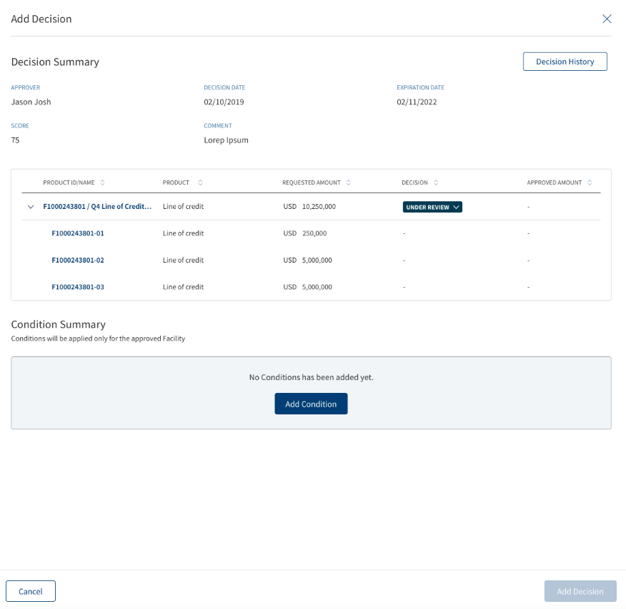Sort by Approved Amount column
This screenshot has width=626, height=609.
click(590, 182)
